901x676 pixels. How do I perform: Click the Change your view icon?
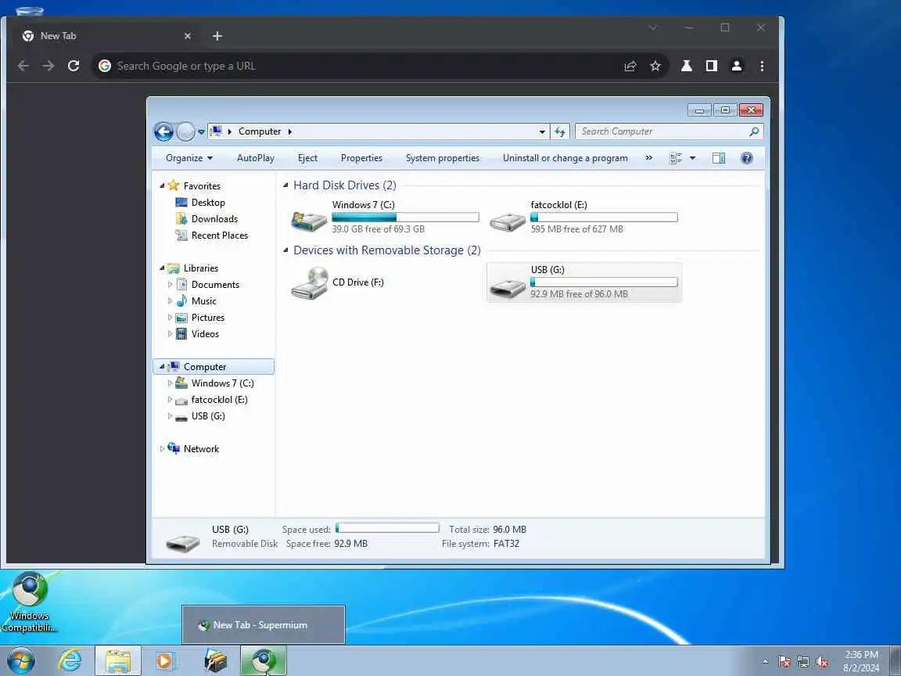[x=676, y=158]
